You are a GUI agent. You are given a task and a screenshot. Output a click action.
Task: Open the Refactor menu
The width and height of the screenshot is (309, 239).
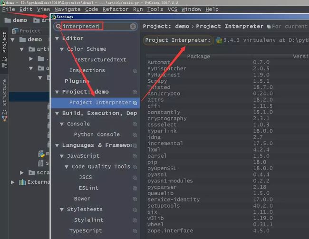[x=116, y=9]
